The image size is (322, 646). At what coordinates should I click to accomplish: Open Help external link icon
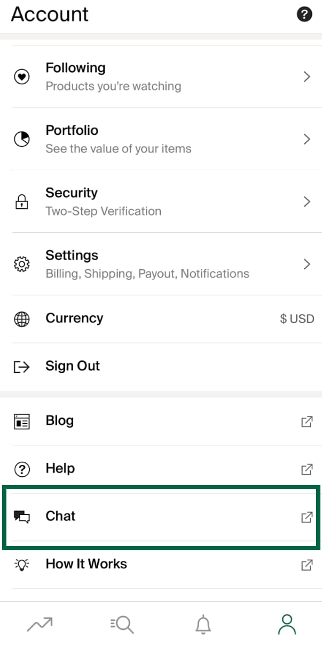tap(307, 469)
